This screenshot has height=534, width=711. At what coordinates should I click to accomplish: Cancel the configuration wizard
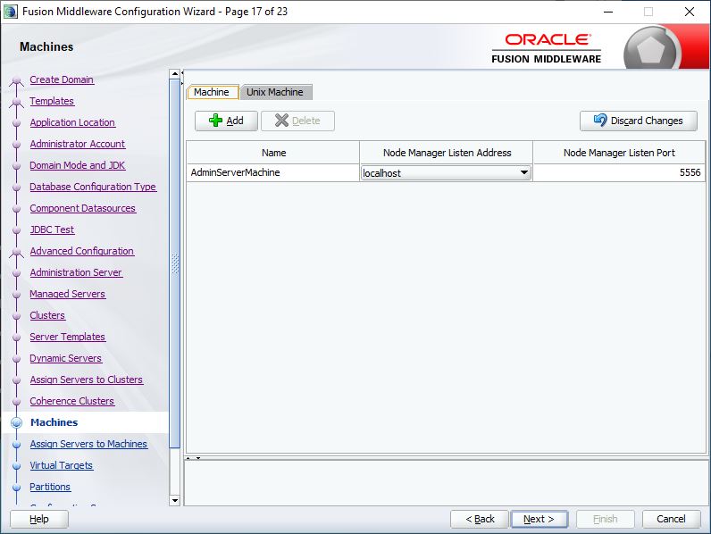(671, 519)
